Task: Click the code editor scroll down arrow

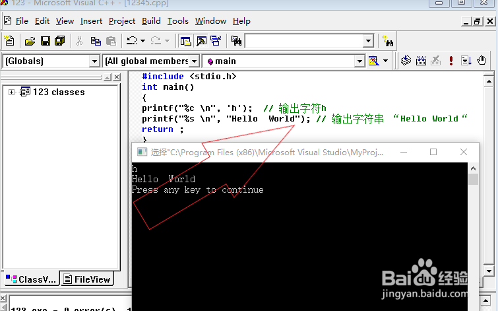Action: (x=489, y=271)
